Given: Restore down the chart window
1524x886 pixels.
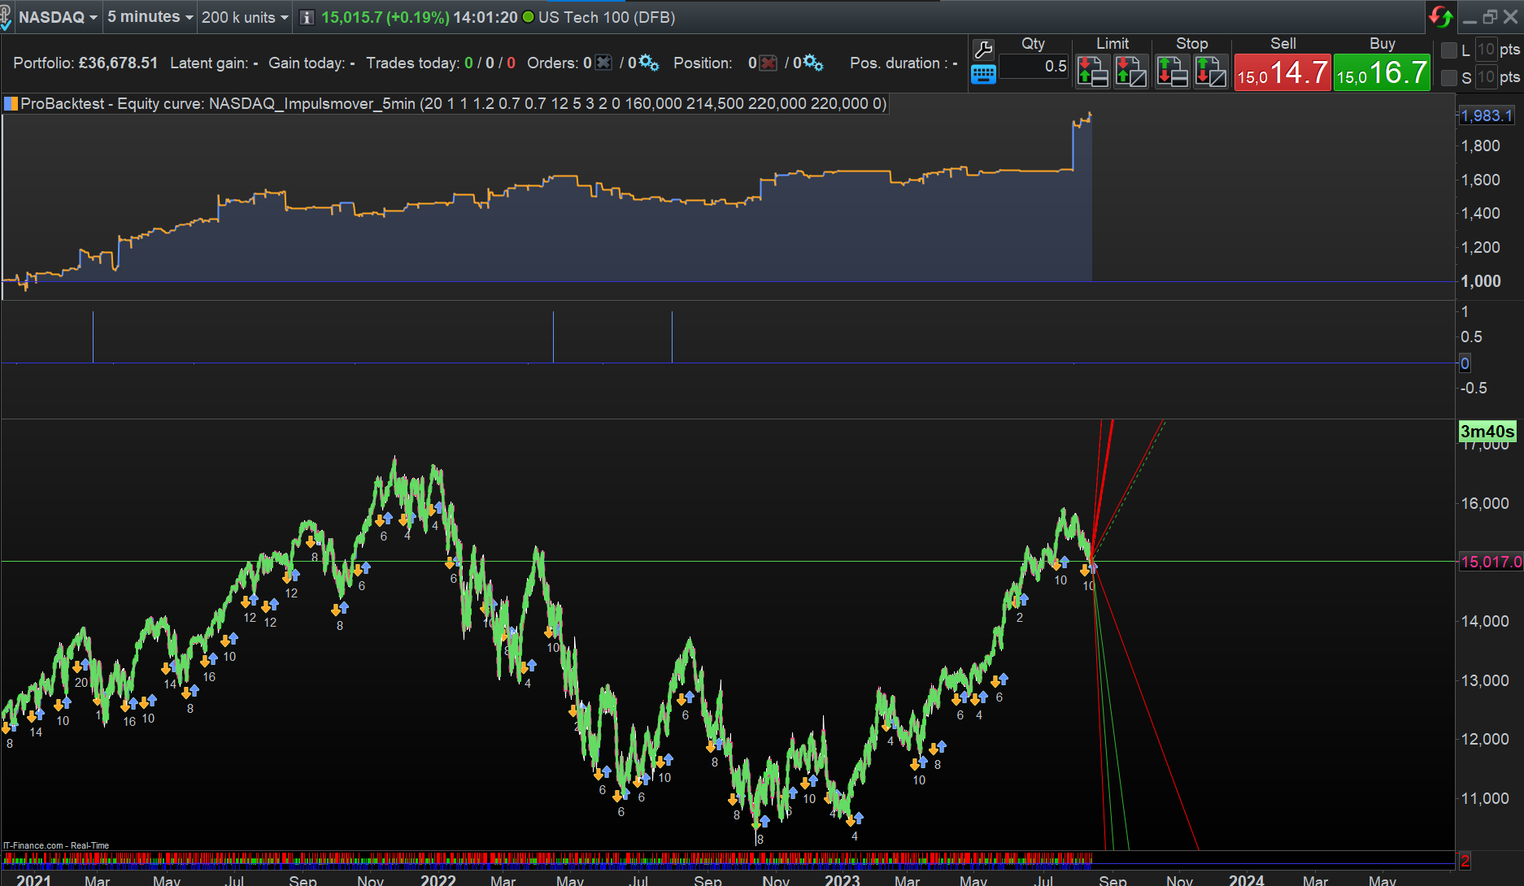Looking at the screenshot, I should [x=1490, y=17].
